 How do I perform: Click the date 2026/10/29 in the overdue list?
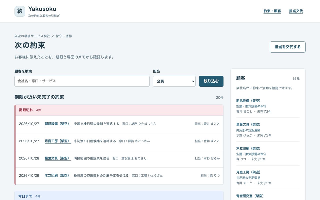tap(29, 175)
